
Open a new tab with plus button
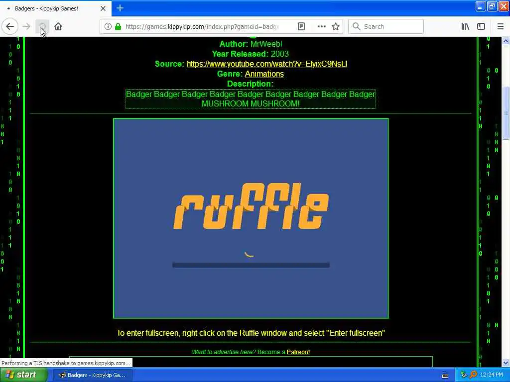coord(120,8)
